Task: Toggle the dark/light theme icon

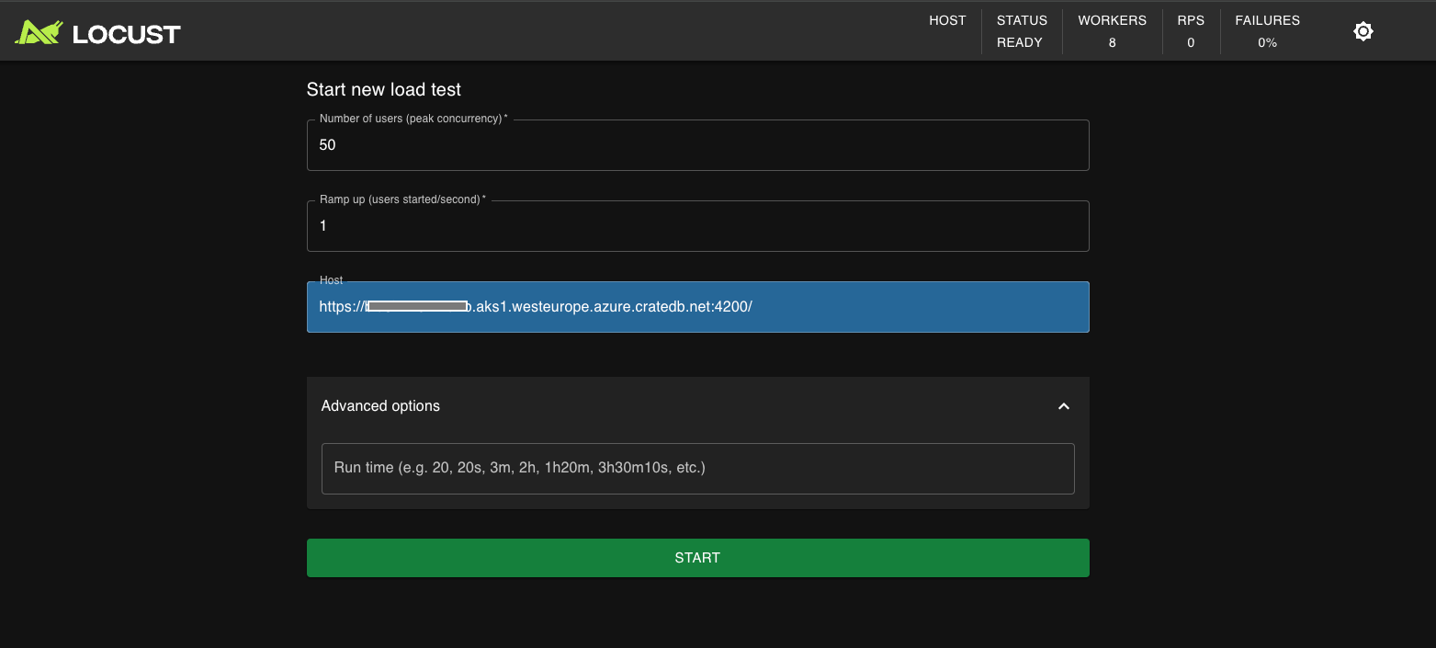Action: [x=1363, y=32]
